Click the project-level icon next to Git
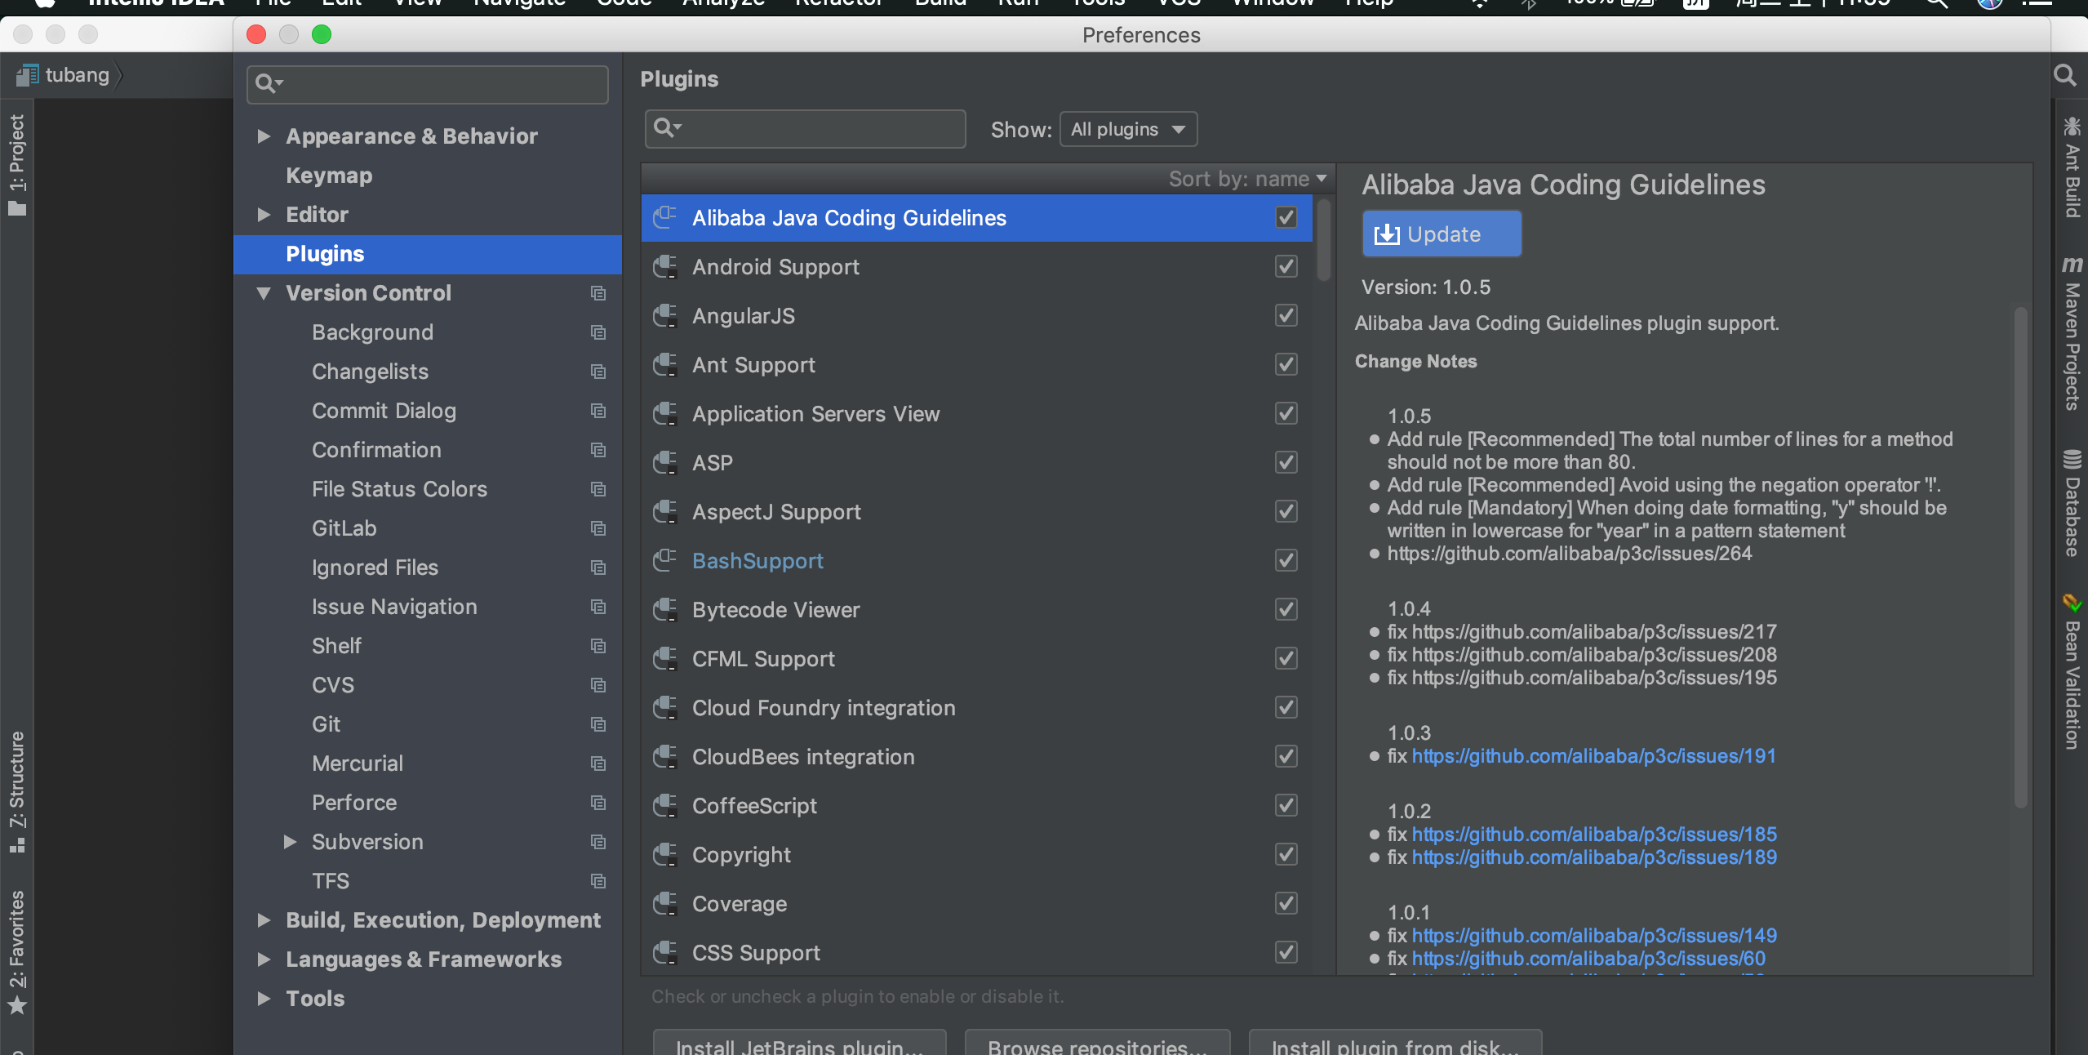Viewport: 2088px width, 1055px height. (x=598, y=724)
